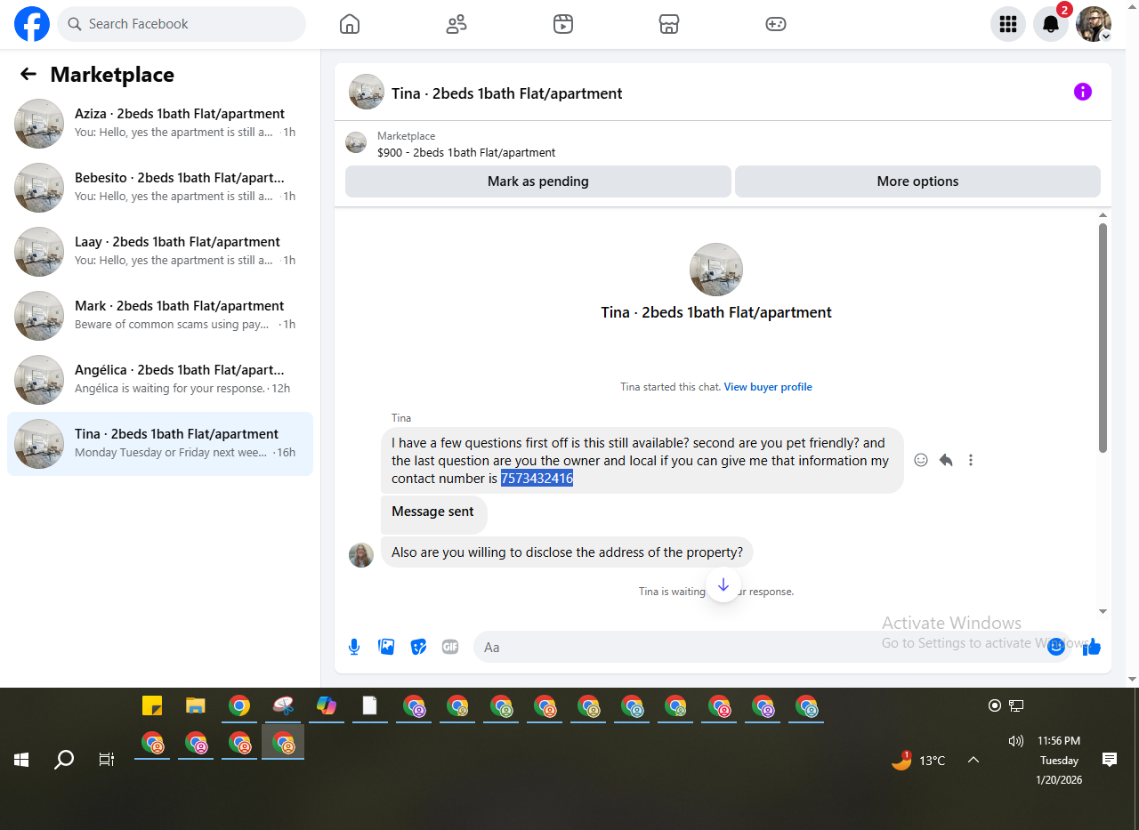Go to the Facebook Home icon

pos(350,24)
